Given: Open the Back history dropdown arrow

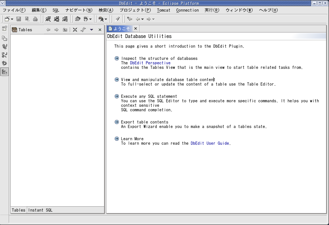Looking at the screenshot, I should pos(143,19).
